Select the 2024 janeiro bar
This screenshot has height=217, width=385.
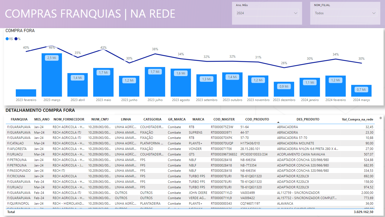(310, 87)
